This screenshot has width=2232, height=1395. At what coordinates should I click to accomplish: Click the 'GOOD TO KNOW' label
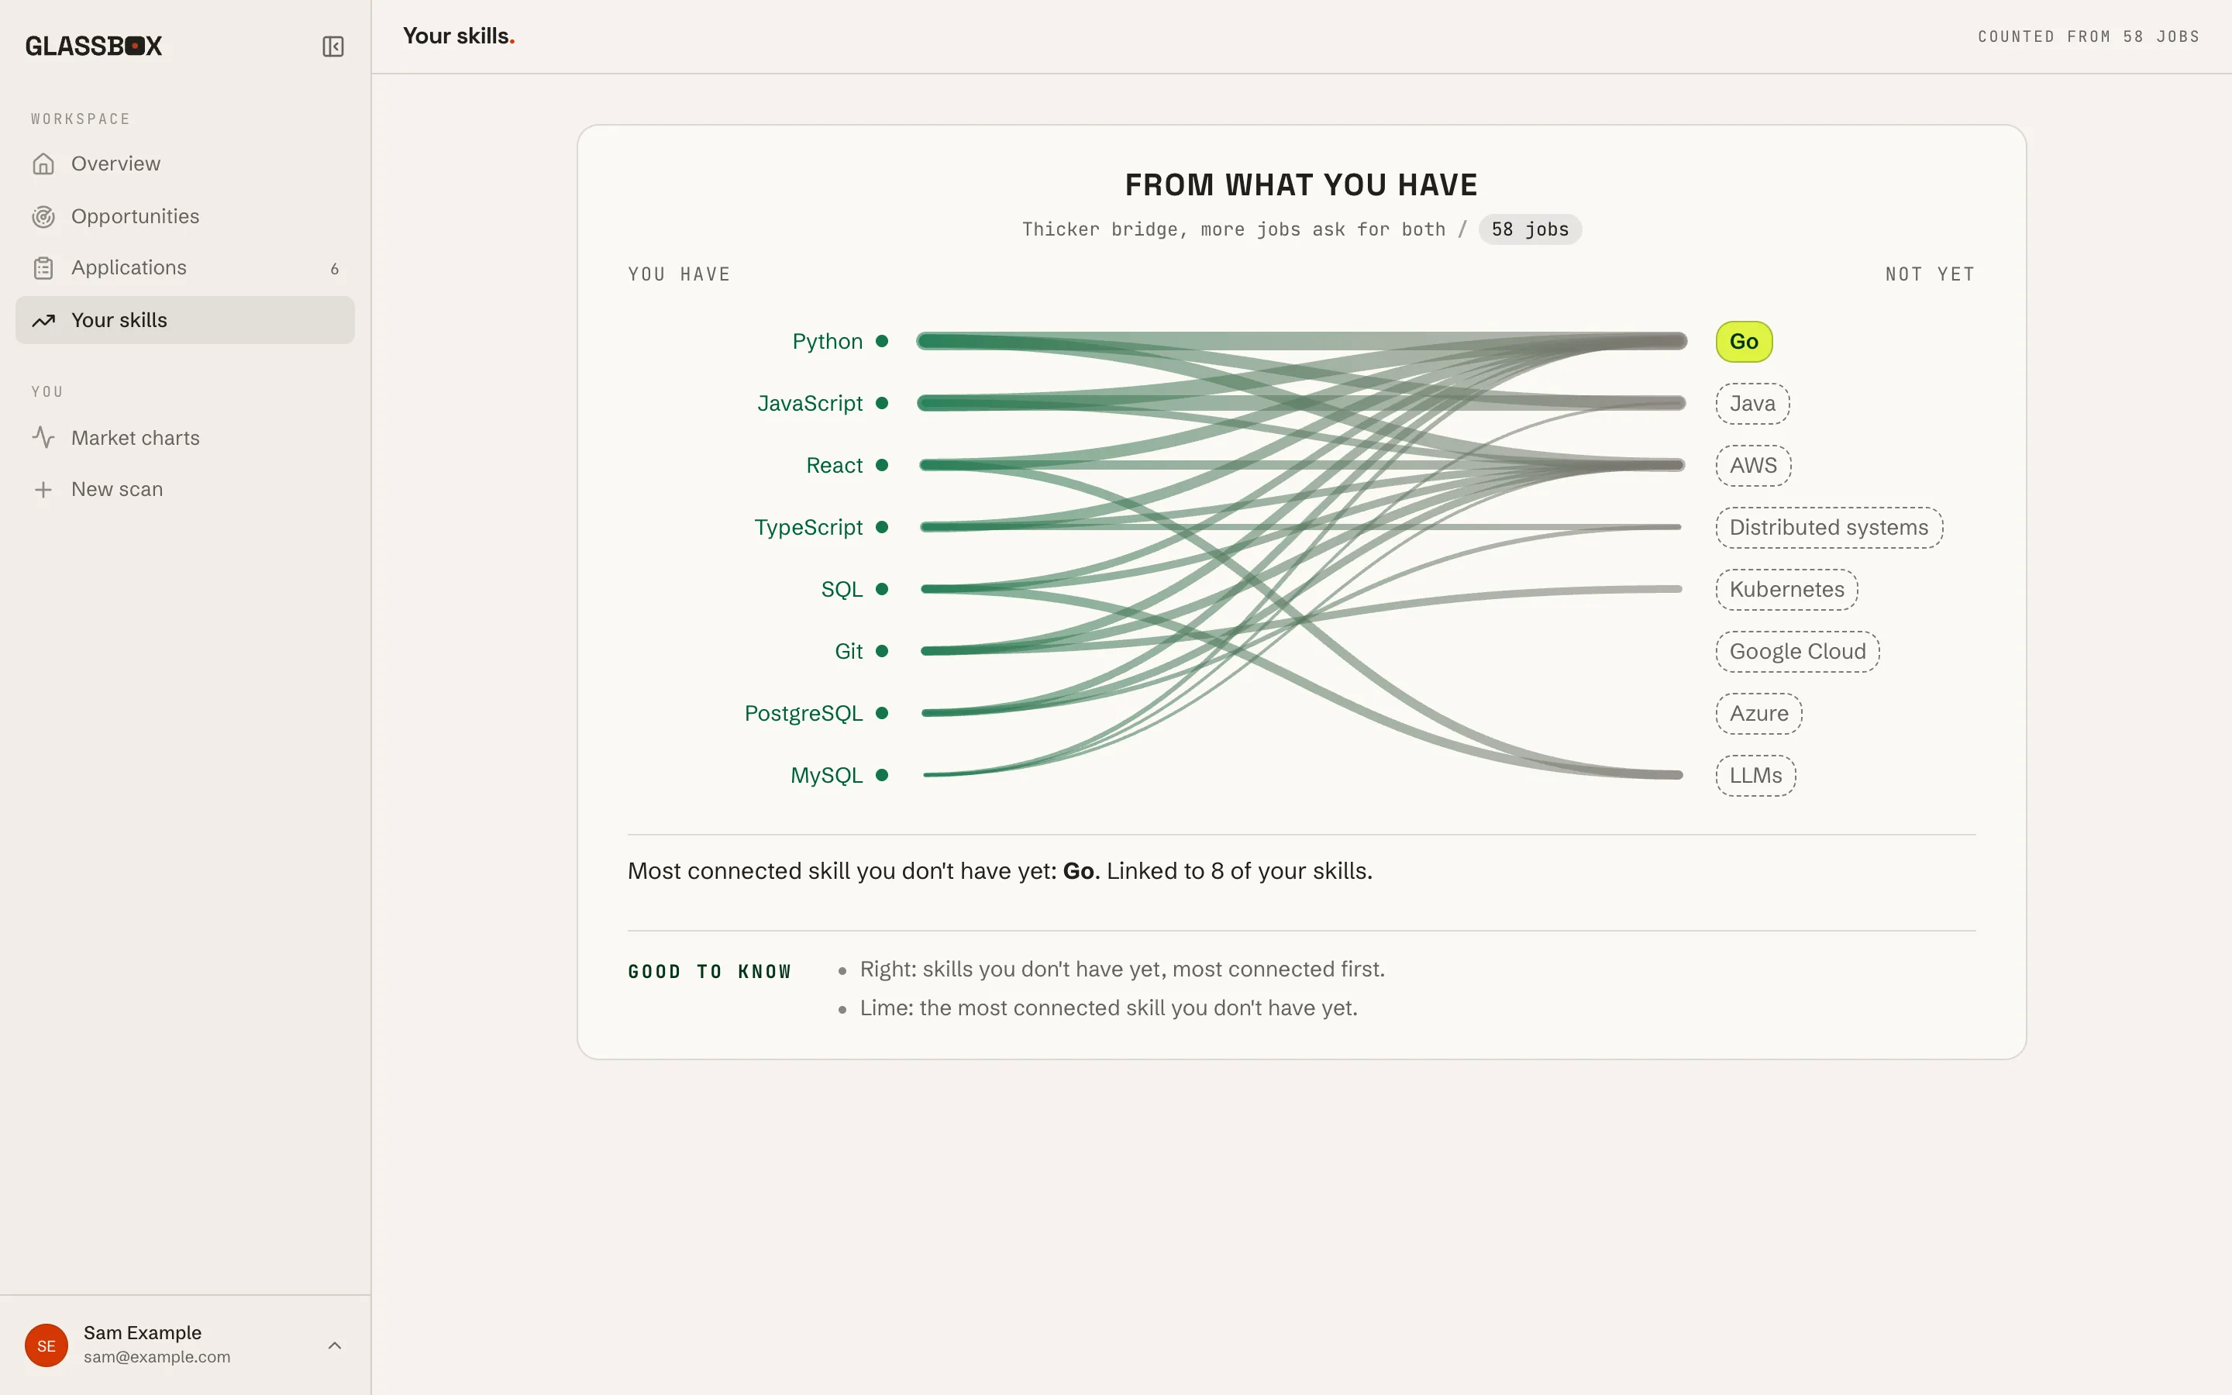tap(709, 972)
